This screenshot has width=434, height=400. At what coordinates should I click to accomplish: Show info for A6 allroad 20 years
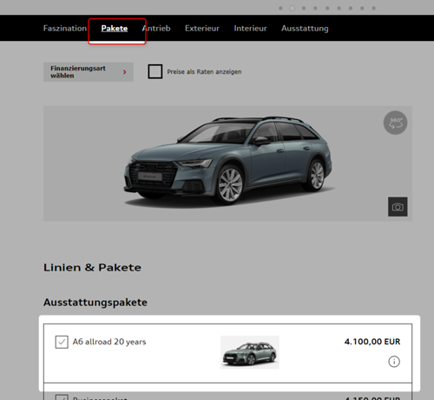pyautogui.click(x=394, y=362)
